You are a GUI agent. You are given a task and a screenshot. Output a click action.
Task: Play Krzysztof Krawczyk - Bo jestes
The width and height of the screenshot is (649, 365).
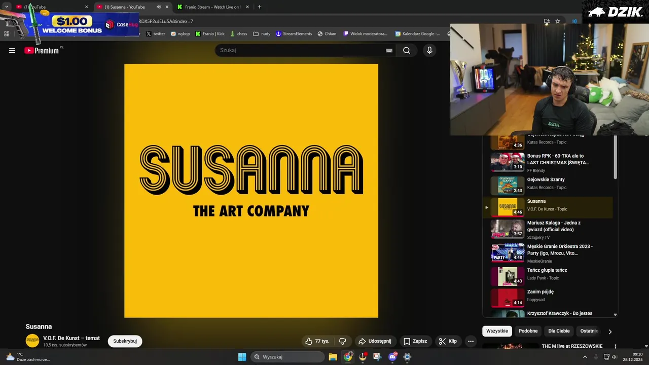coord(548,314)
